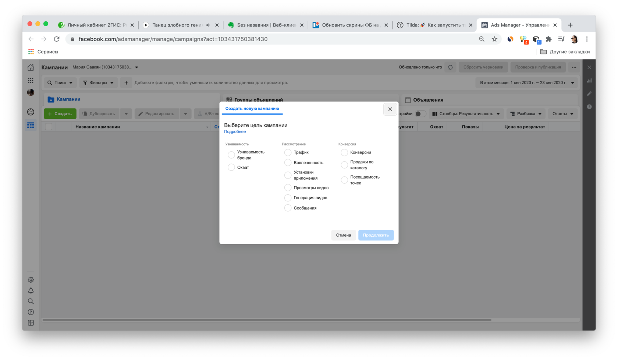Select the Трафик objective
Viewport: 618px width, 360px height.
pyautogui.click(x=288, y=152)
